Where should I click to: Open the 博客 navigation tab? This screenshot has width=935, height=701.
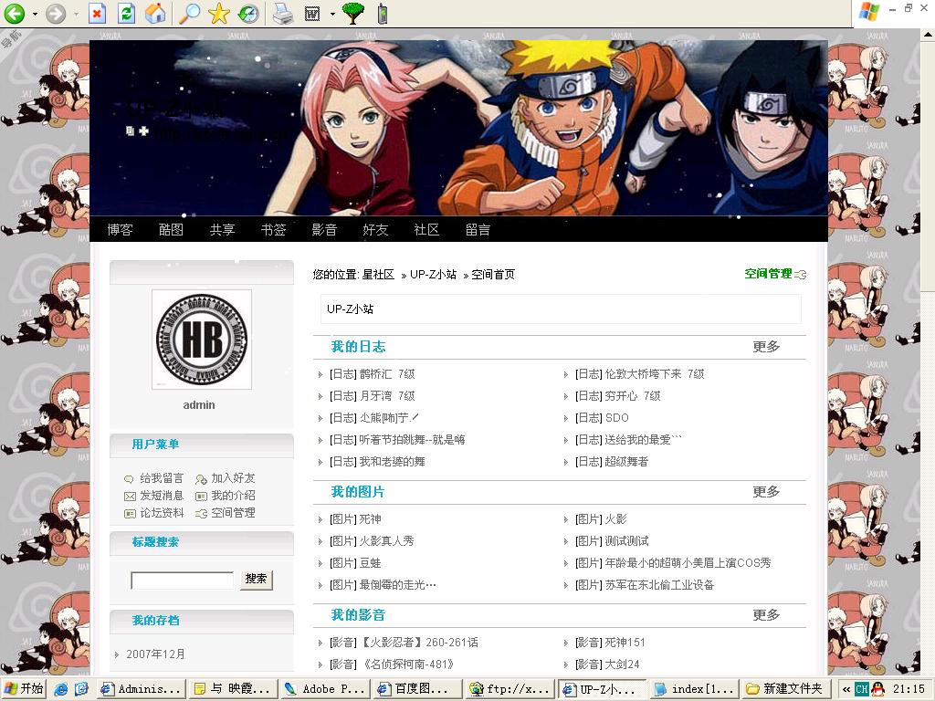tap(120, 229)
